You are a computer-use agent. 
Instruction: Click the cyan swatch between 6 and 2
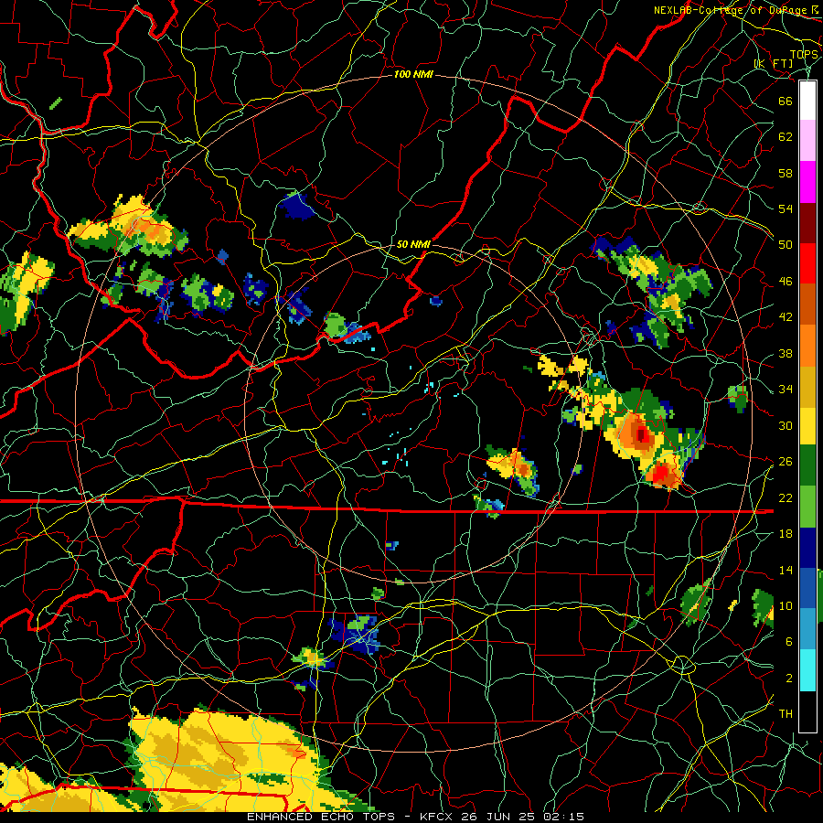[807, 670]
